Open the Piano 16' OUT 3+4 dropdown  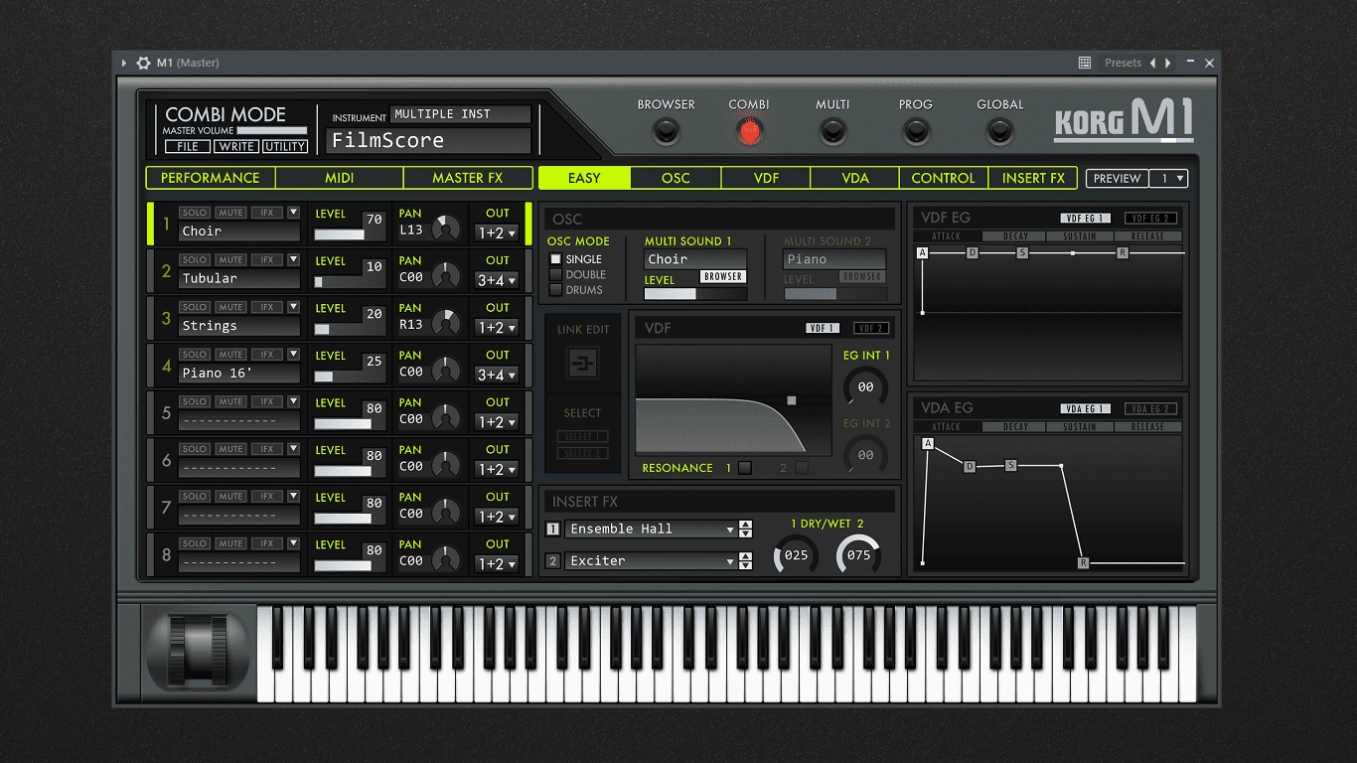click(x=497, y=375)
